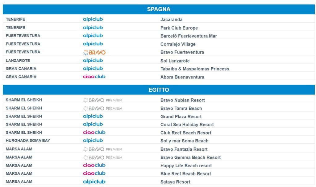
Task: Click the alpiclub logo beside Coral Sea Holiday Resort
Action: pos(93,124)
